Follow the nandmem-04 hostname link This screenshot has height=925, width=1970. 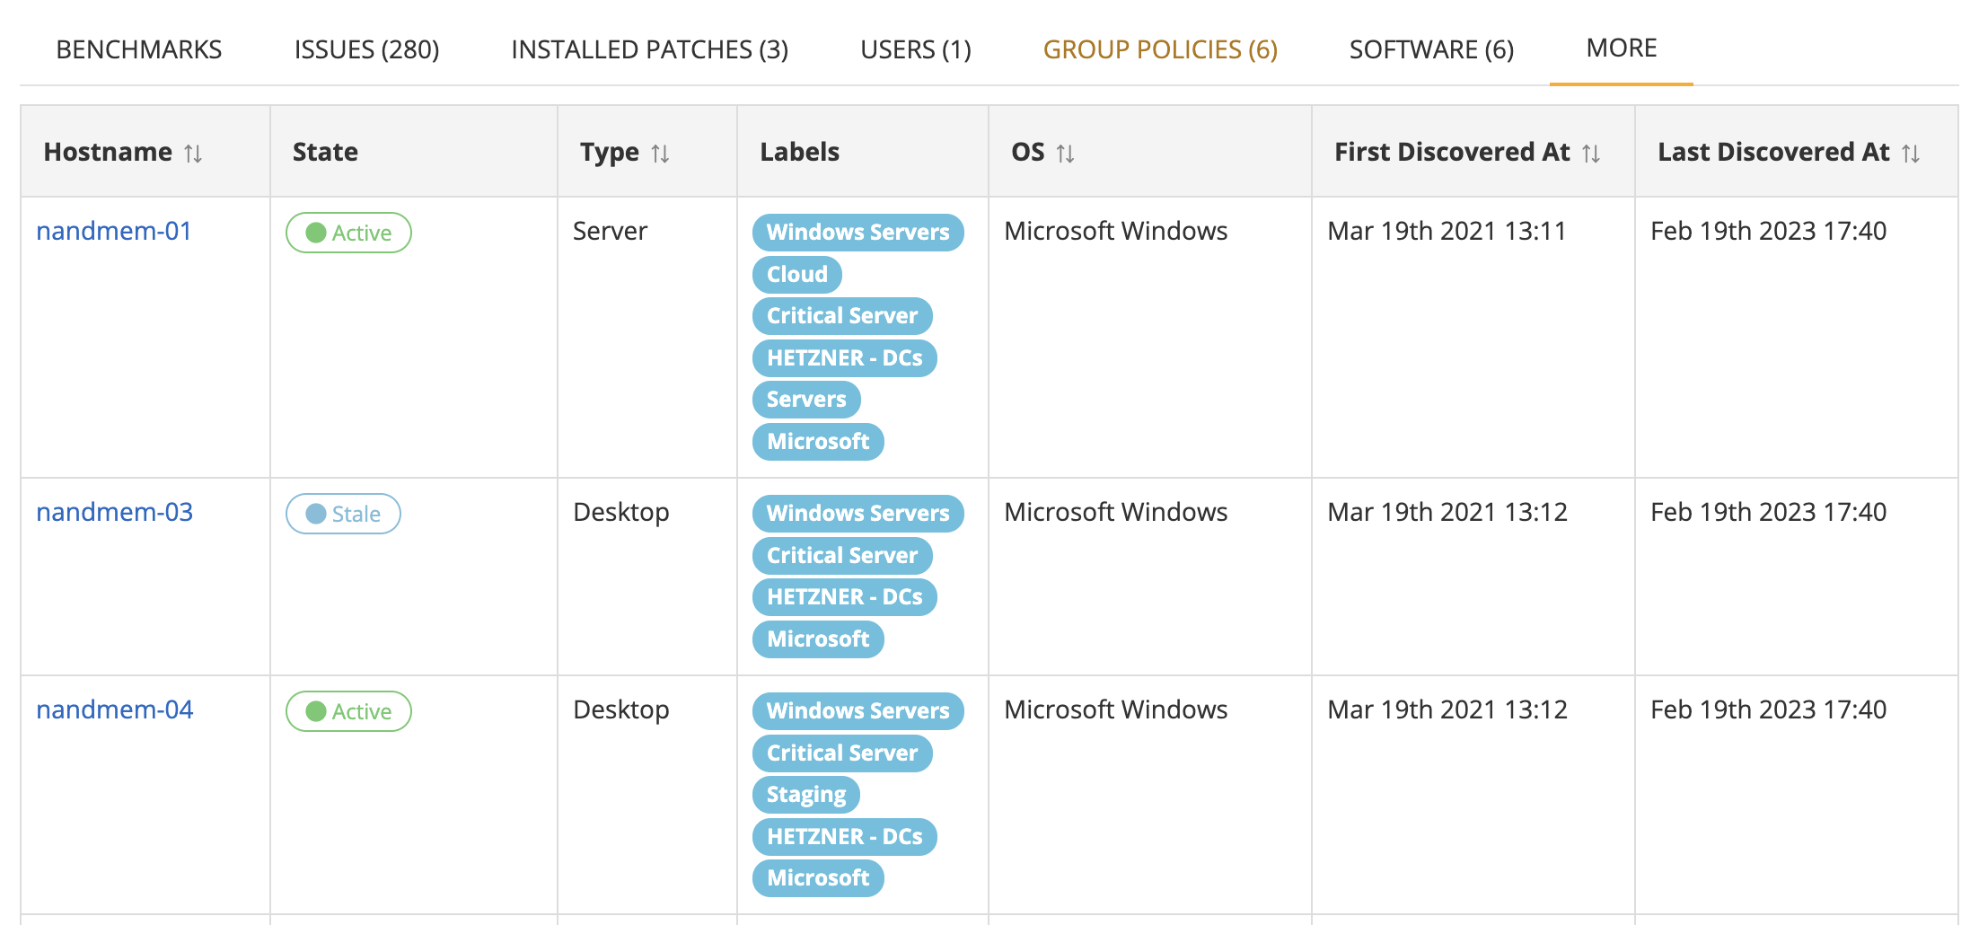click(x=114, y=709)
